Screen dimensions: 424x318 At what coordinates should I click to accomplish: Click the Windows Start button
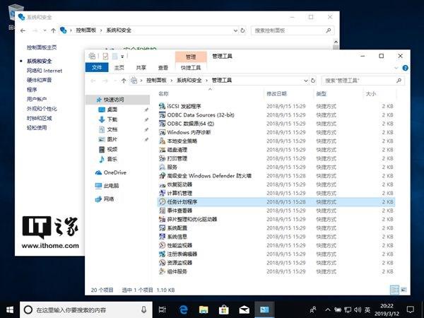10,310
